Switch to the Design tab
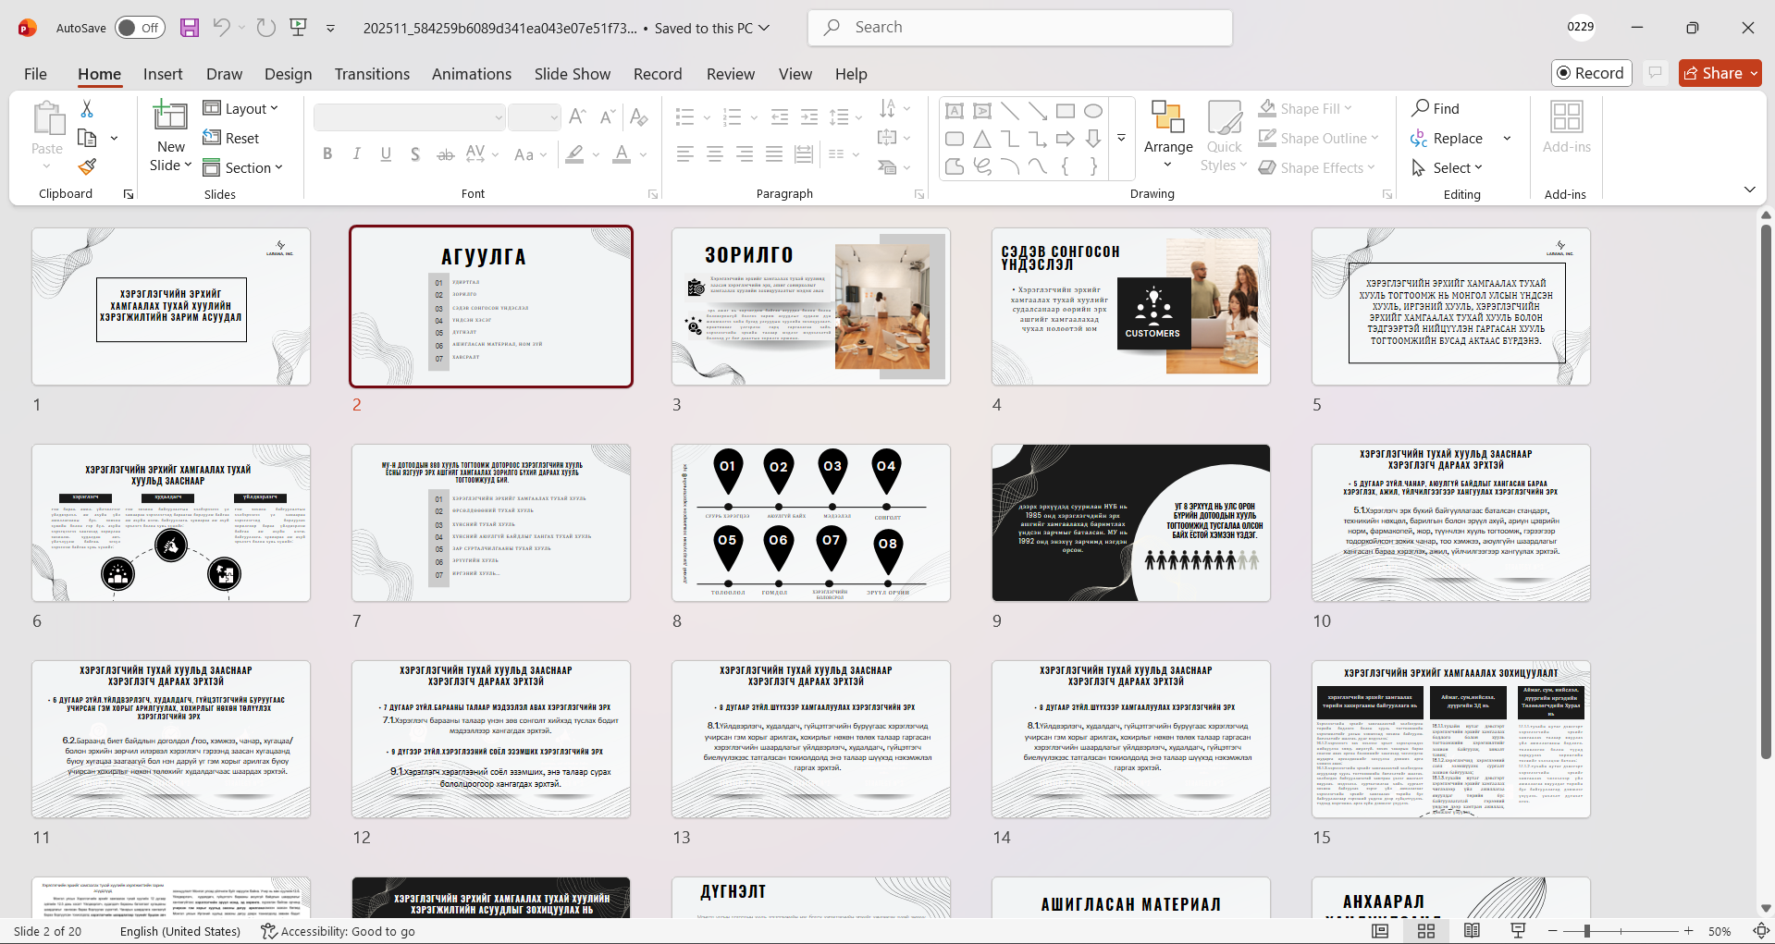The height and width of the screenshot is (944, 1775). tap(288, 74)
